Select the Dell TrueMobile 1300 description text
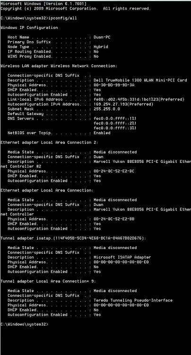191x355 pixels. point(140,80)
